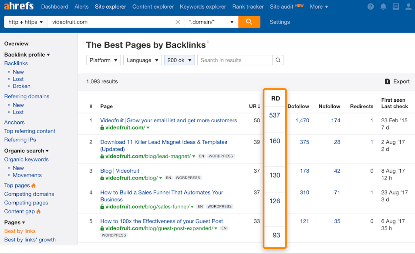Click the Nofollow value 174
The height and width of the screenshot is (254, 415).
[336, 120]
